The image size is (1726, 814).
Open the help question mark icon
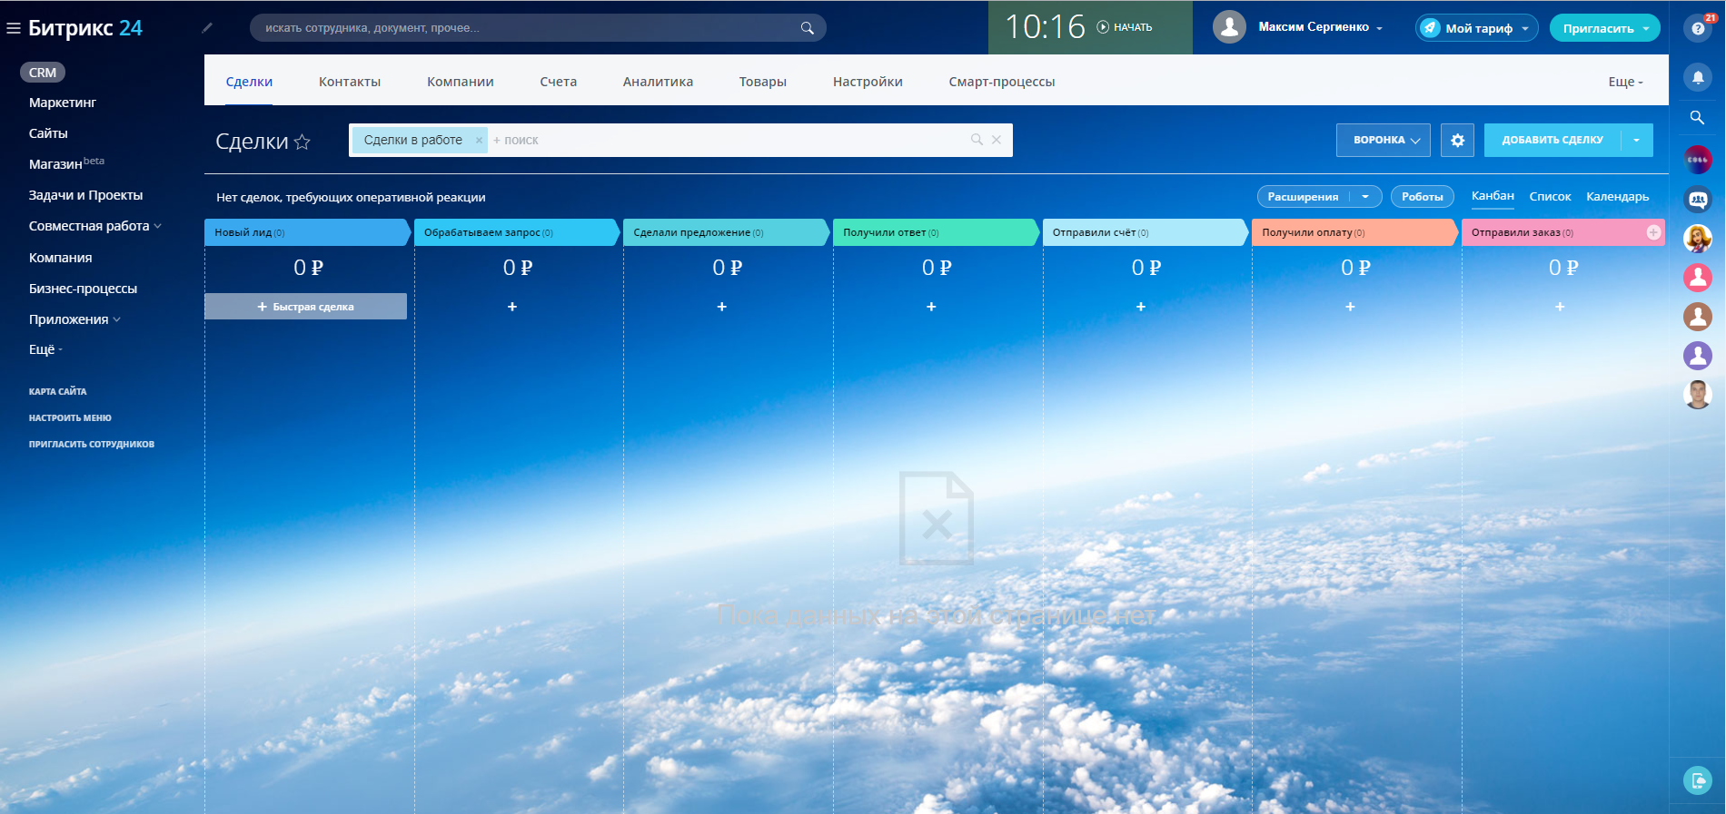tap(1697, 28)
